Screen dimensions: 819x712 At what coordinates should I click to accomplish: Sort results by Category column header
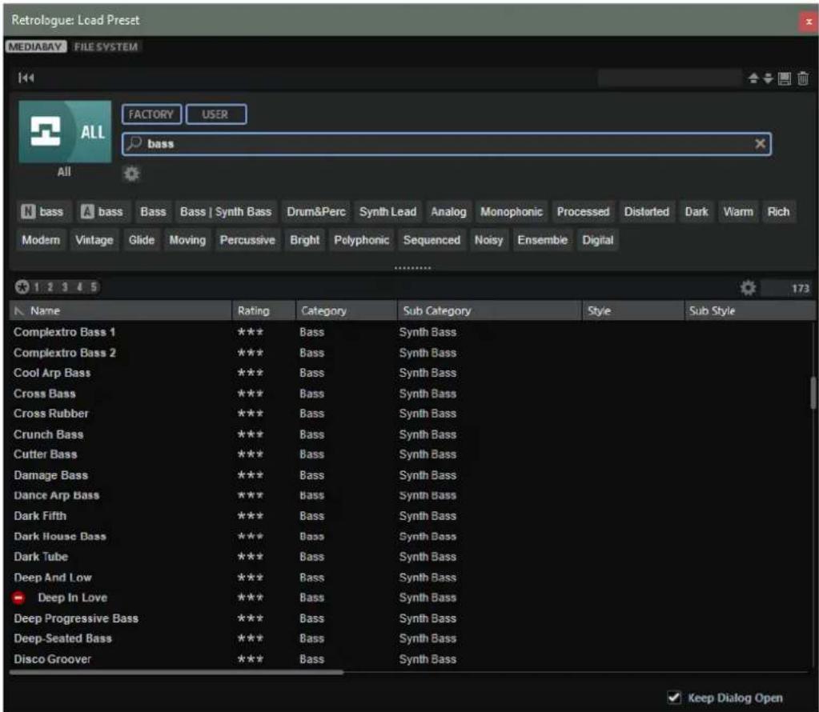point(347,310)
